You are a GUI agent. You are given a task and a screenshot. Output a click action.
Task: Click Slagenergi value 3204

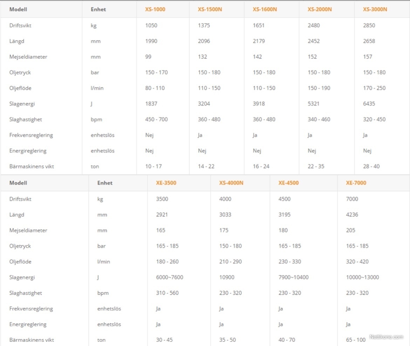click(x=204, y=104)
